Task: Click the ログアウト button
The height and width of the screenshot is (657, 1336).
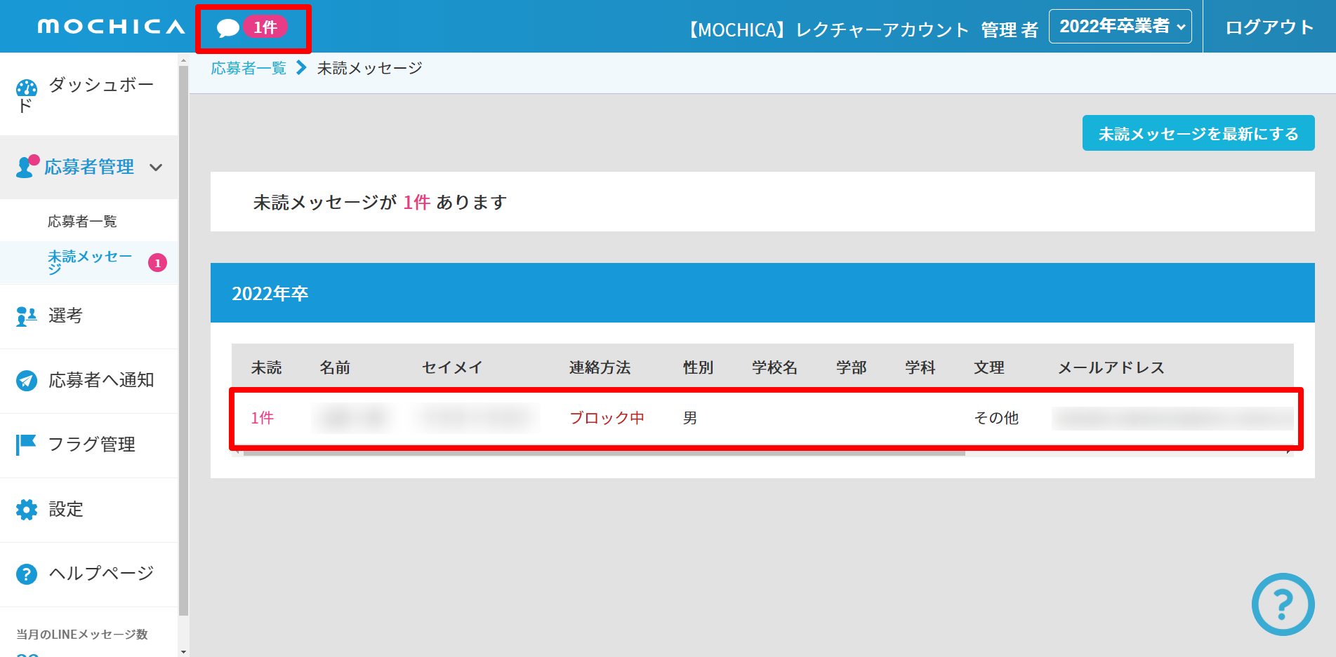Action: point(1269,27)
